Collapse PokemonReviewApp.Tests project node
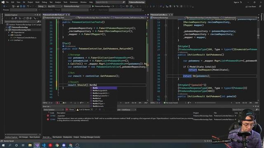This screenshot has width=264, height=148. pos(7,30)
